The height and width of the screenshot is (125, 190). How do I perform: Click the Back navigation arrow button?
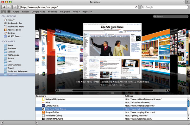point(4,7)
